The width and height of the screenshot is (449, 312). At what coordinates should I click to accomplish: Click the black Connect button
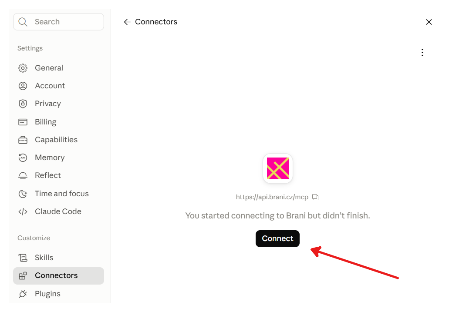[x=277, y=239]
